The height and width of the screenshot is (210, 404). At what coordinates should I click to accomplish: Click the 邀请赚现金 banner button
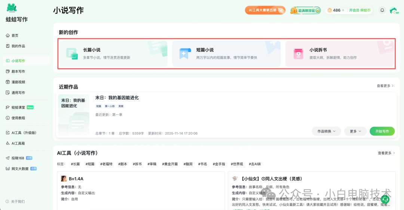tap(305, 10)
